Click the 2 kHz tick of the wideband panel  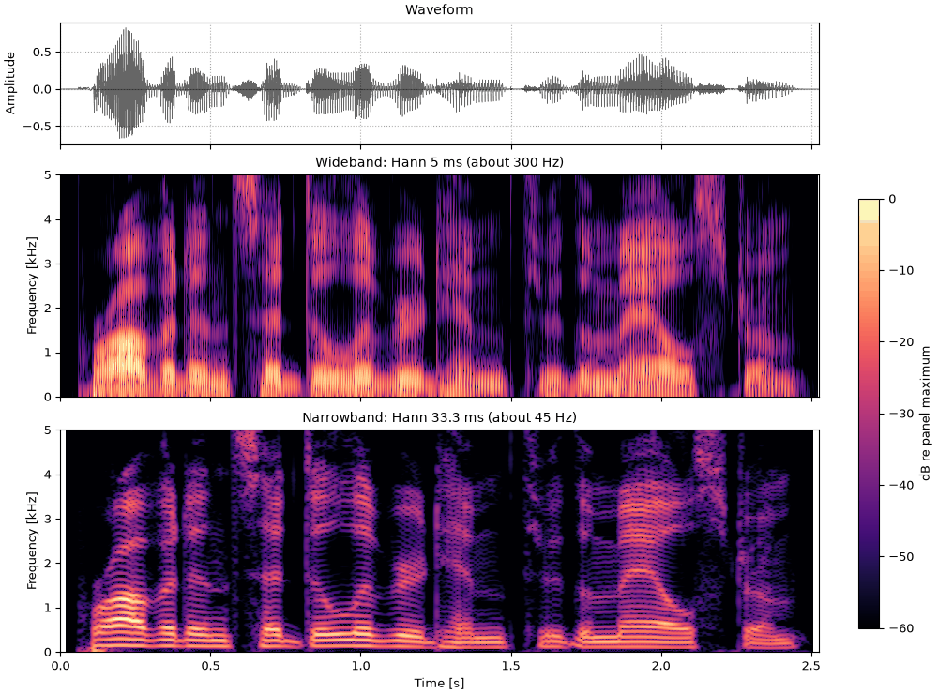49,309
